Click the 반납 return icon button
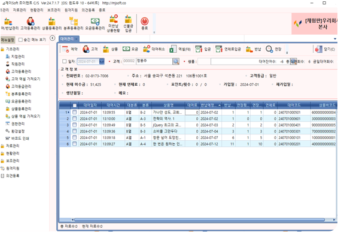Viewport: 338px width, 232px height. click(254, 49)
